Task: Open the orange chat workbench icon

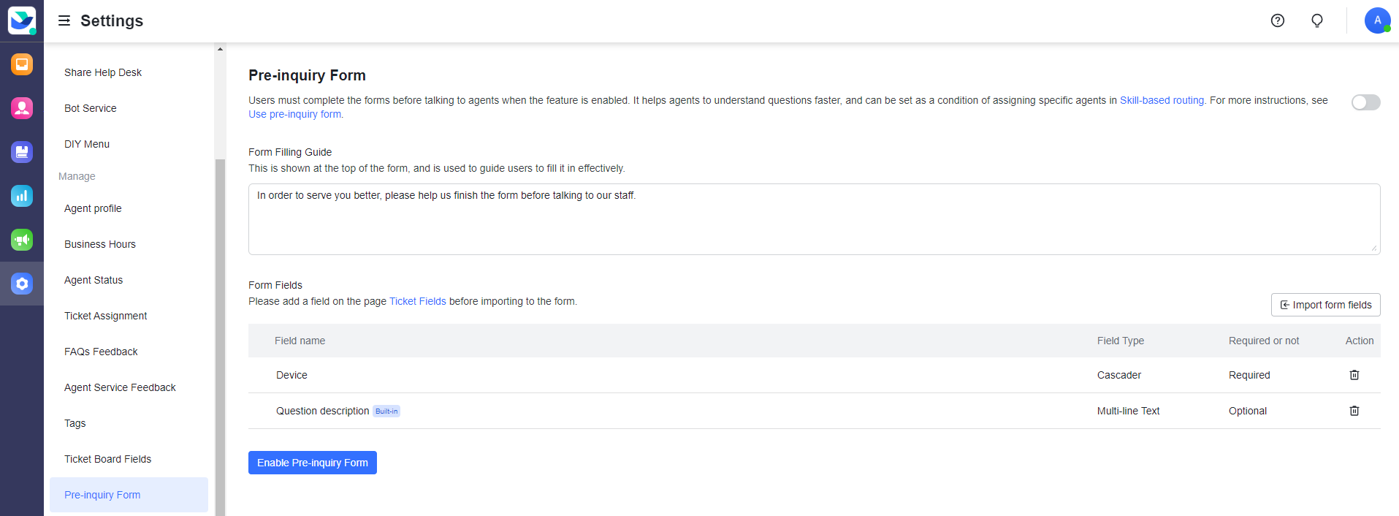Action: point(21,64)
